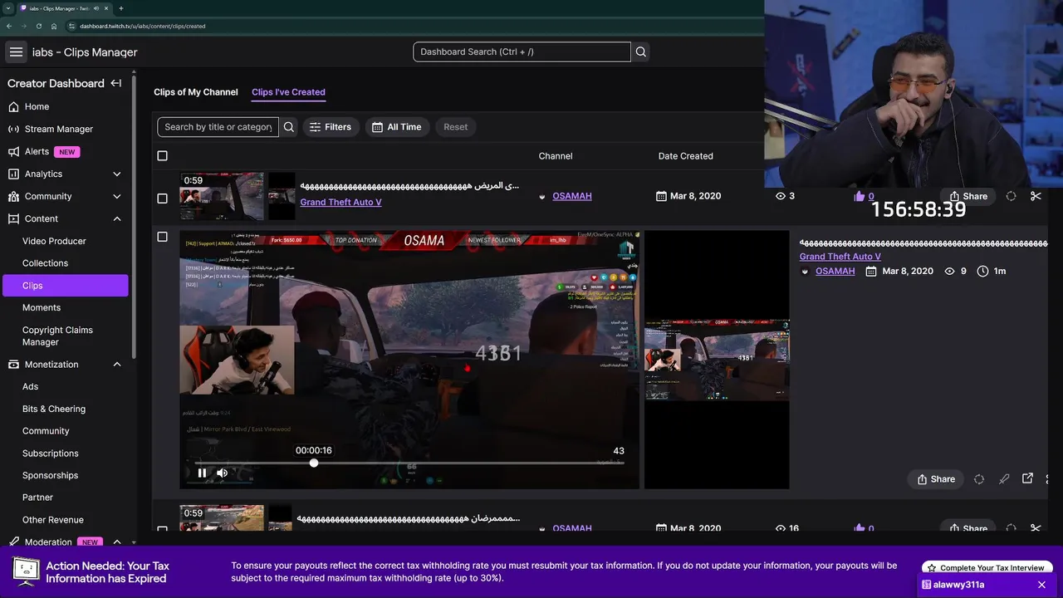Open Moments in sidebar
This screenshot has height=598, width=1063.
click(42, 307)
